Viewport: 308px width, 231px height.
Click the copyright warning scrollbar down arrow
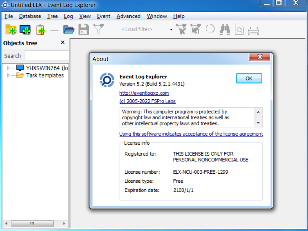pyautogui.click(x=258, y=123)
